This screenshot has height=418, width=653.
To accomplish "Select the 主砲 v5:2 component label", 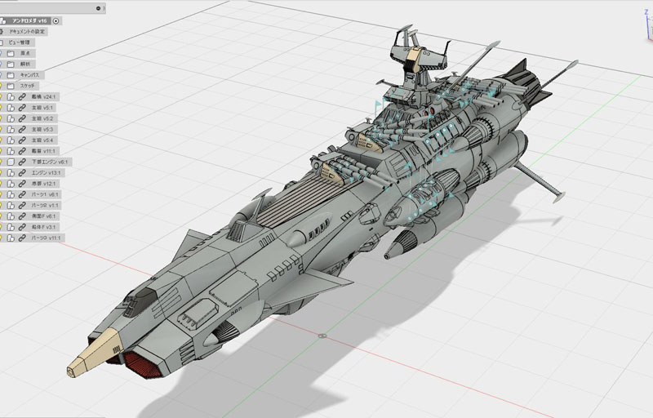I will tap(42, 118).
